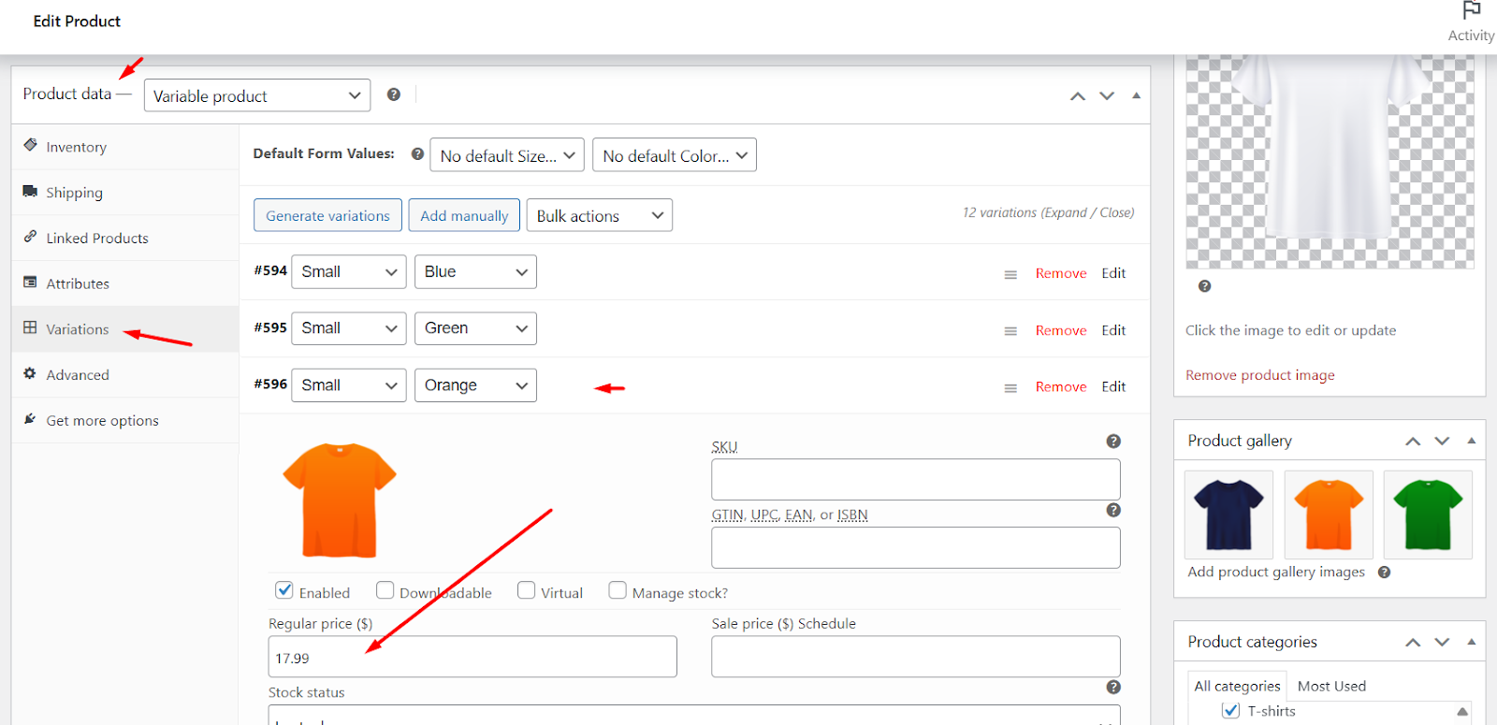
Task: Select green t-shirt gallery thumbnail
Action: 1428,515
